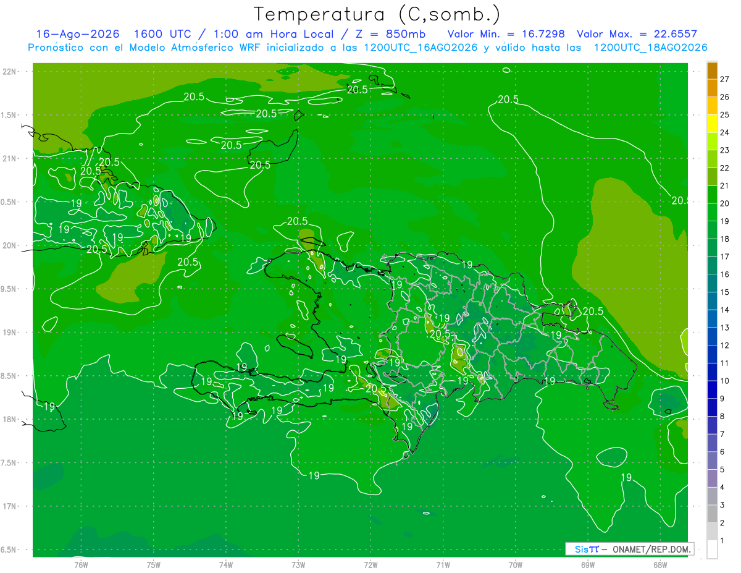The height and width of the screenshot is (573, 741).
Task: Click the "17N" latitude axis label
Action: click(x=10, y=506)
